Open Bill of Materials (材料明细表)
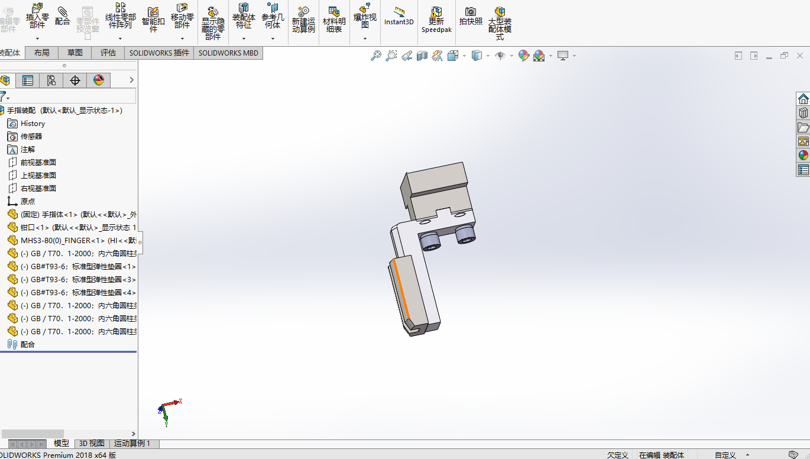Viewport: 810px width, 459px height. point(334,20)
